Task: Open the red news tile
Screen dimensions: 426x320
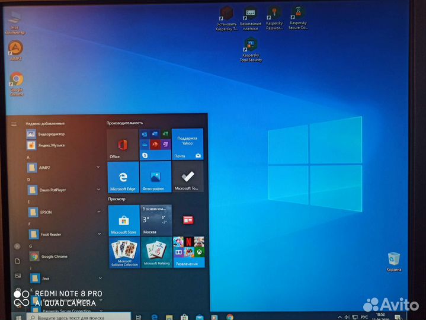Action: point(188,220)
